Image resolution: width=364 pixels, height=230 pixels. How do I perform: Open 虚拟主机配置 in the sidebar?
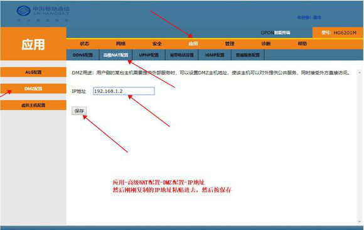[33, 105]
